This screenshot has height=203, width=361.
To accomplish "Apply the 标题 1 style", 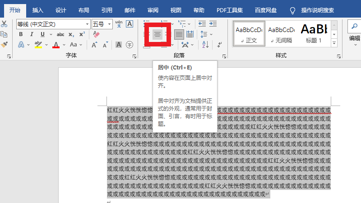I will coord(314,33).
